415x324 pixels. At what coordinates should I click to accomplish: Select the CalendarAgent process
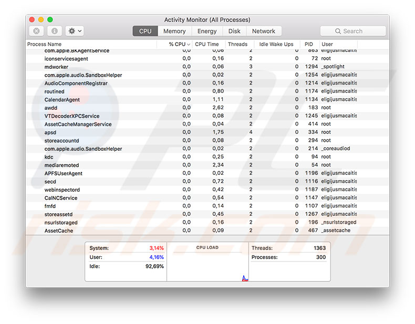tap(207, 99)
